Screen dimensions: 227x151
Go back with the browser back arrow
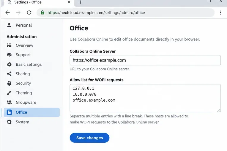point(7,12)
